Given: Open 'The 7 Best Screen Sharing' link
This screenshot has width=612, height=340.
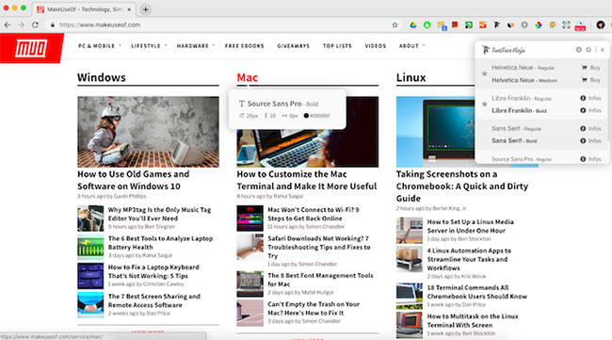Looking at the screenshot, I should [x=154, y=300].
